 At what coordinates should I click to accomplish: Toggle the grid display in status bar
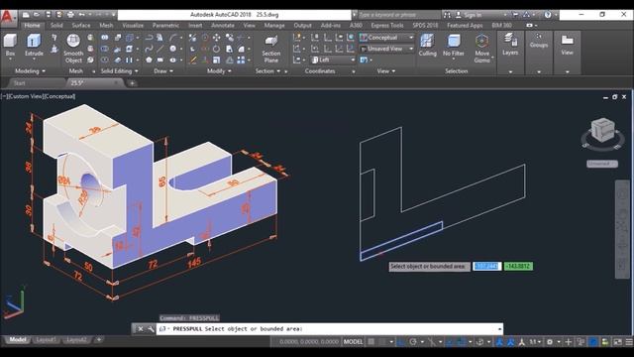click(x=370, y=342)
